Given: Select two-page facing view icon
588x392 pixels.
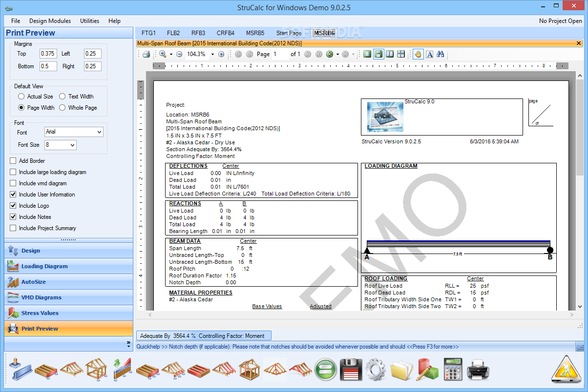Looking at the screenshot, I should pyautogui.click(x=390, y=54).
